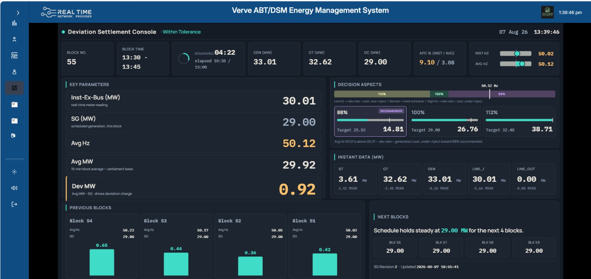Click the 07 Aug 26 date stamp
The image size is (591, 279).
click(x=513, y=32)
